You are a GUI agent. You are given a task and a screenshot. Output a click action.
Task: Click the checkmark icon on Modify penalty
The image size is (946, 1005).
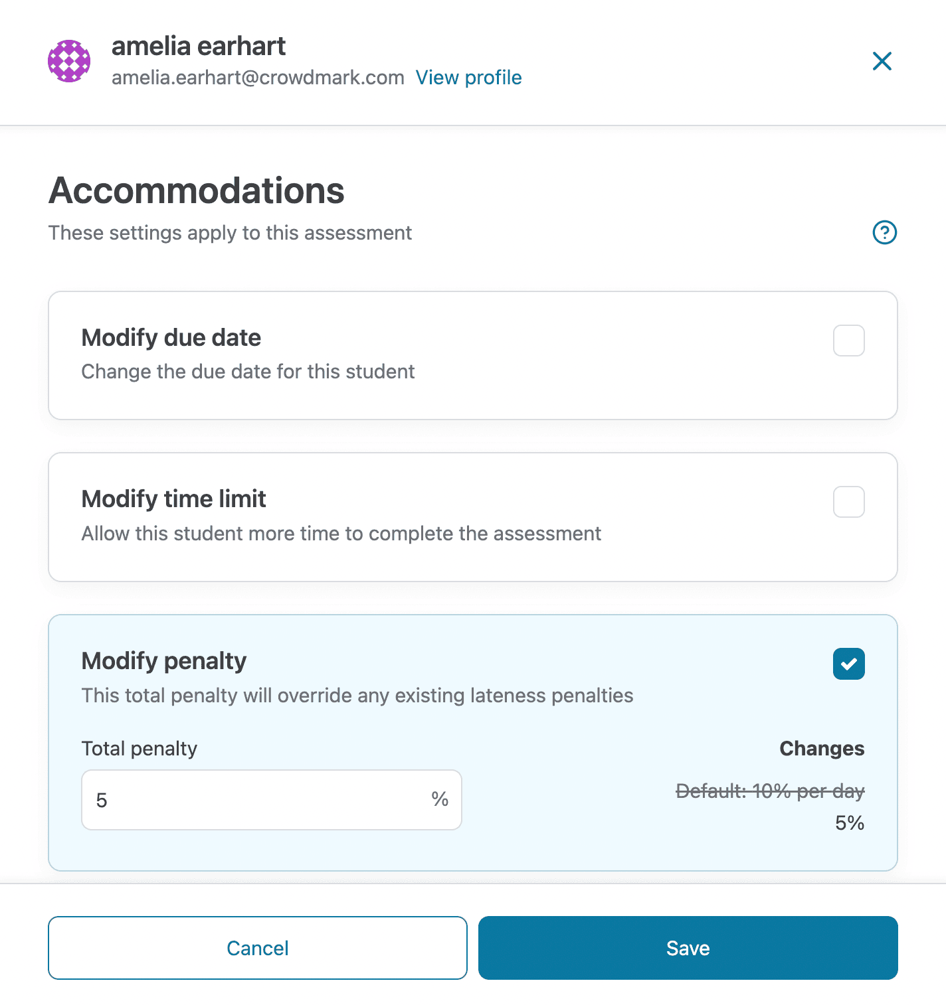(848, 664)
